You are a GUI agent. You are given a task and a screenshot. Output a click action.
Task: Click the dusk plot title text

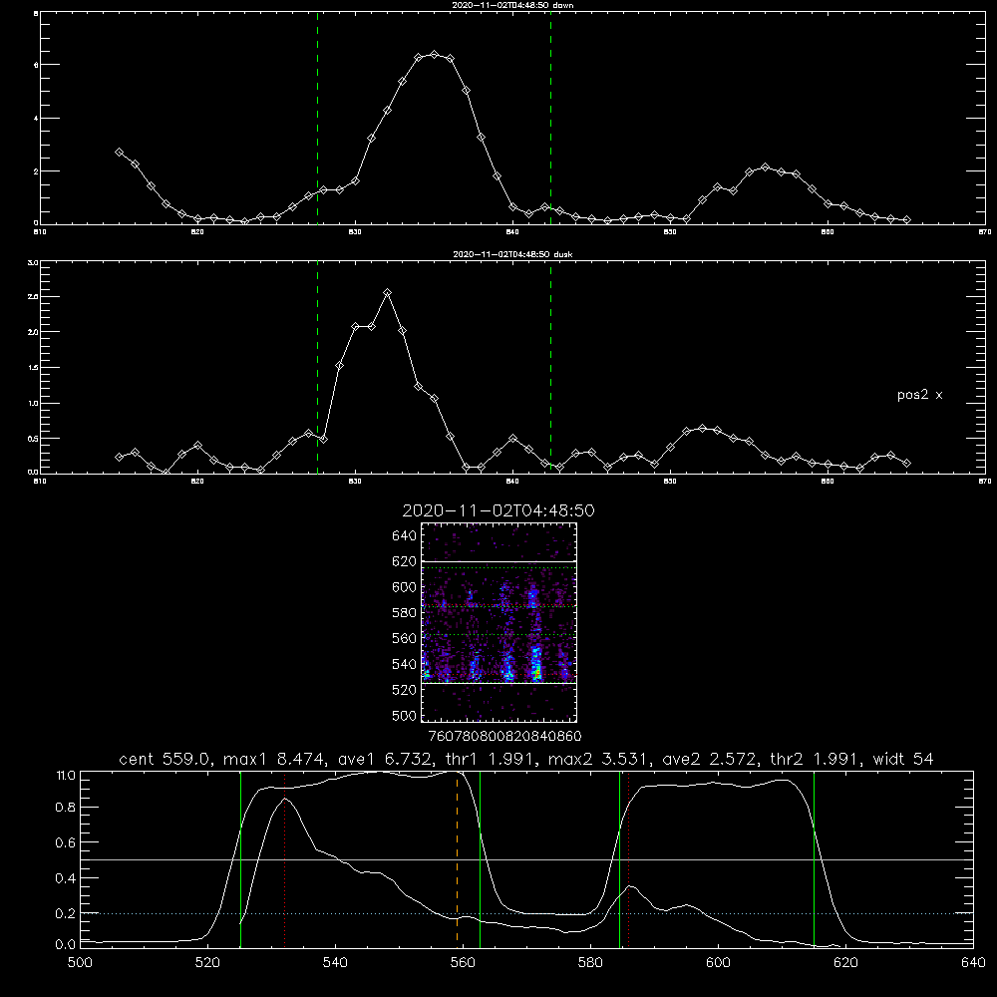(512, 254)
